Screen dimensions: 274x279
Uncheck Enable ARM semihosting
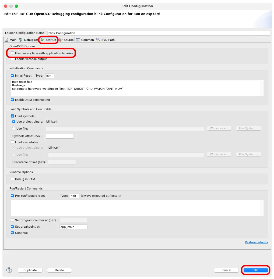12,100
